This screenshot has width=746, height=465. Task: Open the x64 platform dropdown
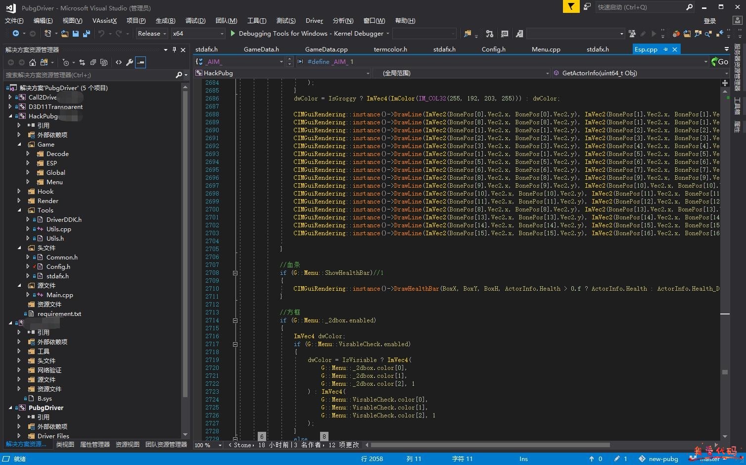click(198, 33)
